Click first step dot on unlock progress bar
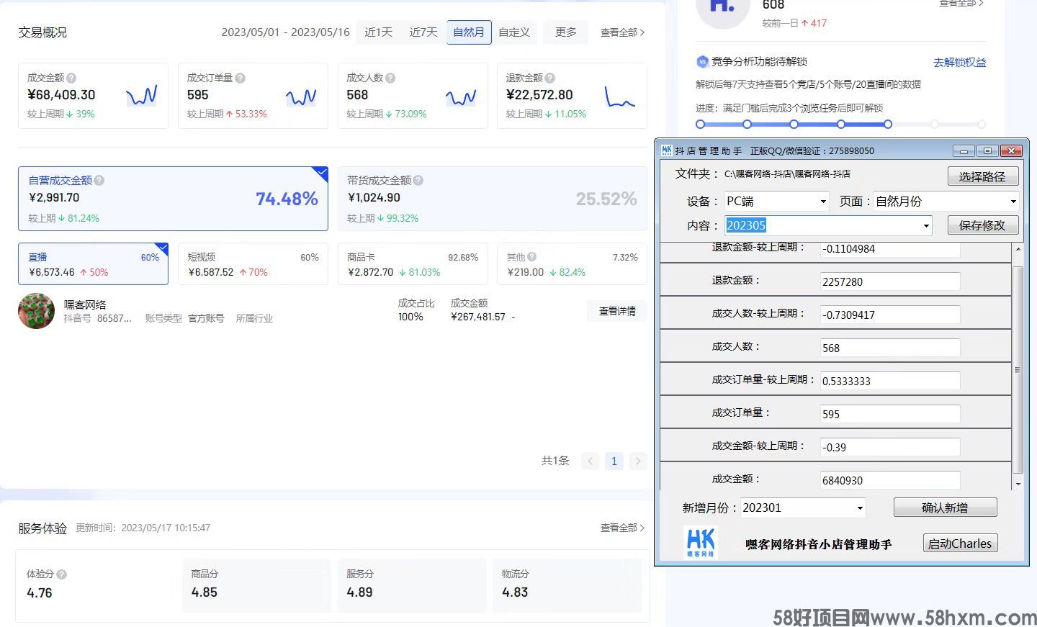The image size is (1037, 627). click(x=700, y=125)
